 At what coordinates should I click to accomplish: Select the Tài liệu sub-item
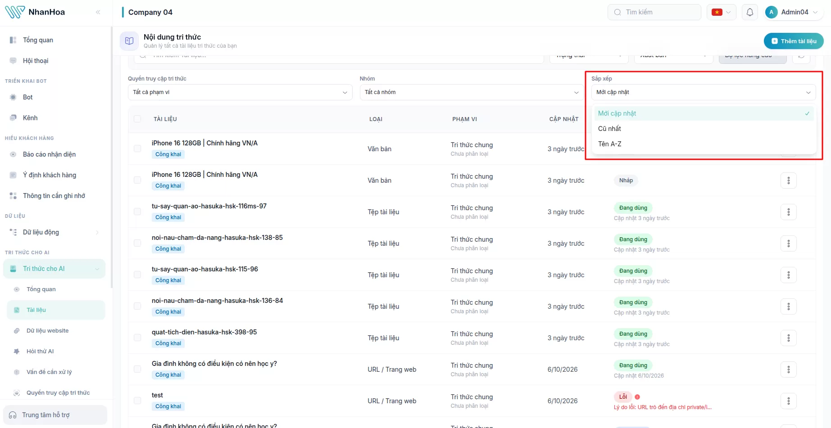tap(56, 310)
